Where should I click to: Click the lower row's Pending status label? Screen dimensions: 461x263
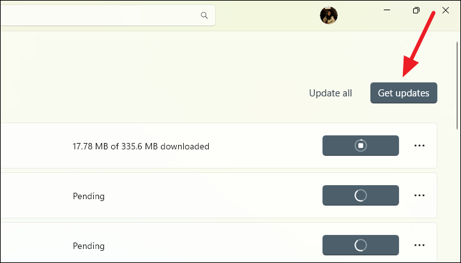(x=89, y=246)
